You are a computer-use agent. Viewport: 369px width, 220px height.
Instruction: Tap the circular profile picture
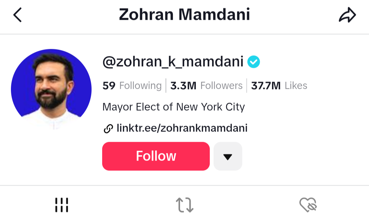(51, 89)
